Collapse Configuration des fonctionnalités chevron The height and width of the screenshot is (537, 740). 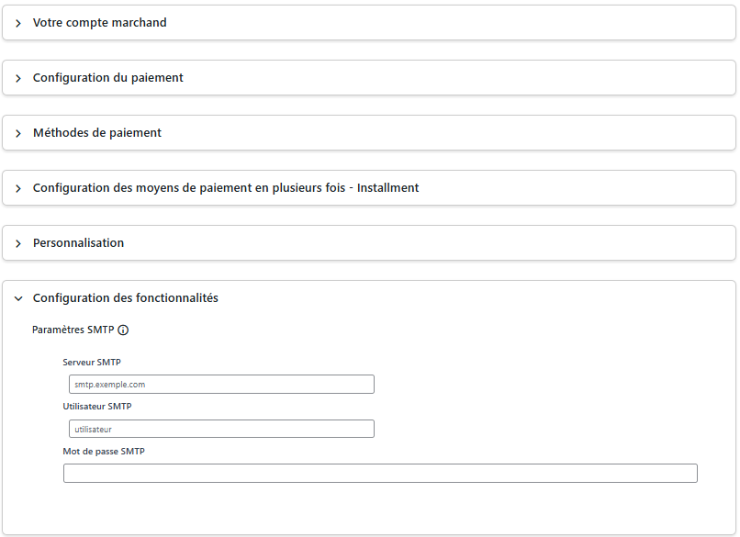coord(18,298)
